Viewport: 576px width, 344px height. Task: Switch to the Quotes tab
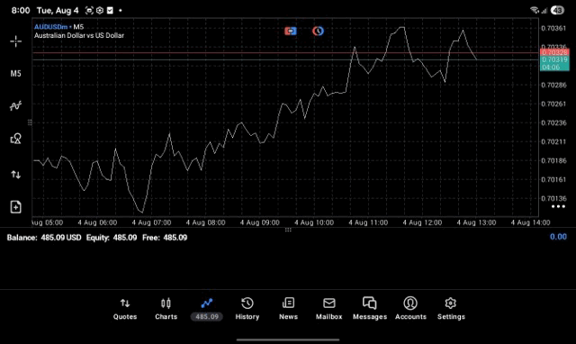pos(125,309)
